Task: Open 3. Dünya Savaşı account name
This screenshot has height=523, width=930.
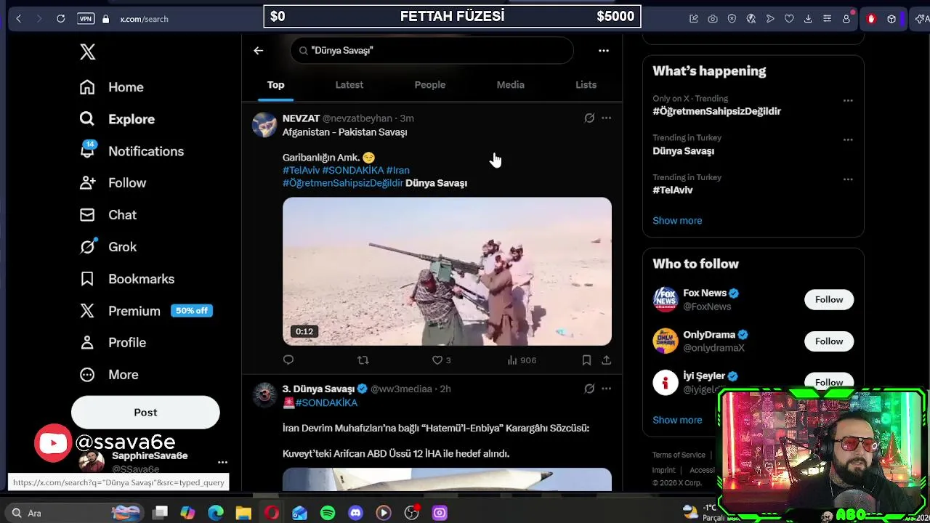Action: click(318, 389)
